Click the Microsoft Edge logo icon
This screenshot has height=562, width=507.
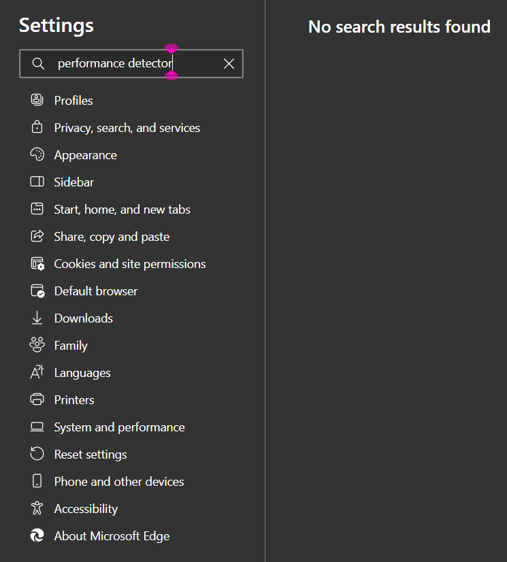(x=37, y=535)
